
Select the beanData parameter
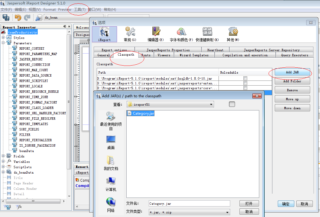coord(27,151)
